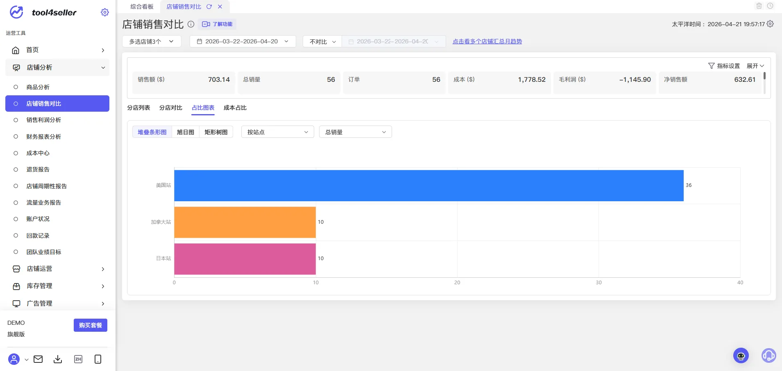Click the disabled comparison date field
Image resolution: width=782 pixels, height=371 pixels.
point(394,41)
